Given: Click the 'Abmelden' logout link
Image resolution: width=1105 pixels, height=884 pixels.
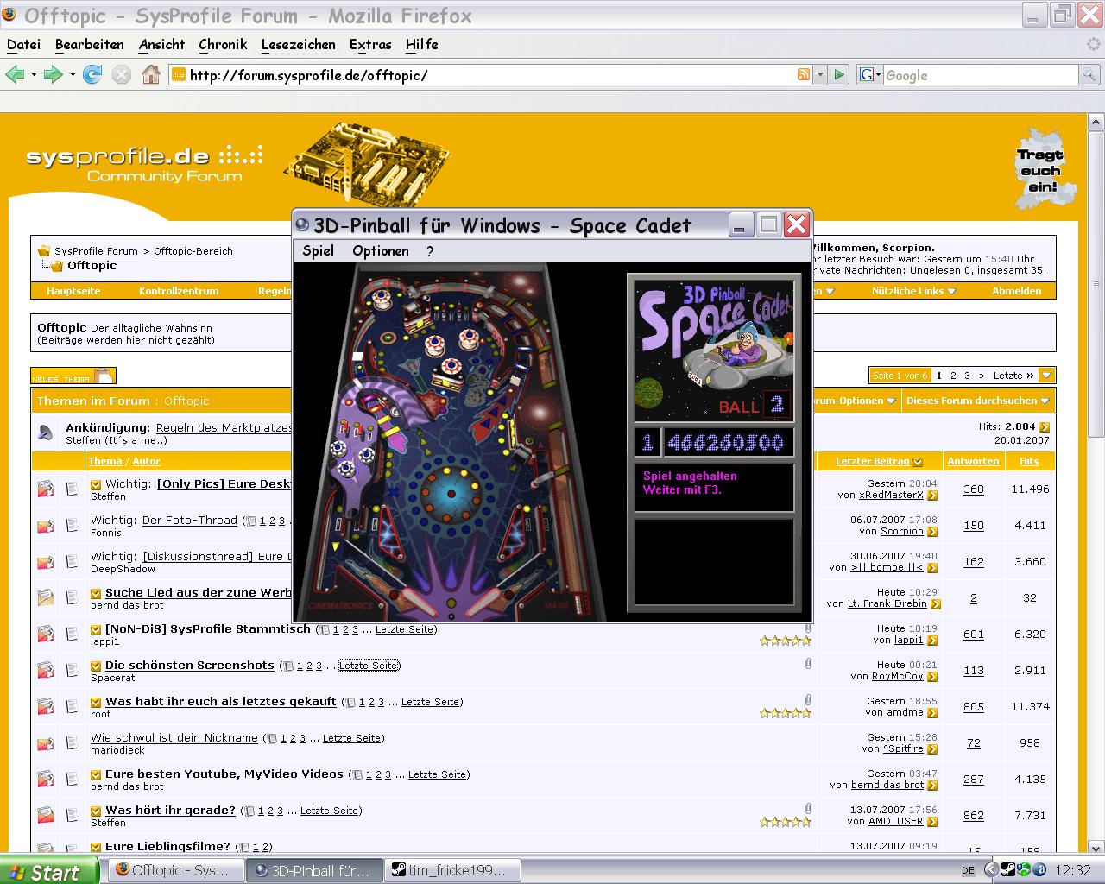Looking at the screenshot, I should pyautogui.click(x=1016, y=291).
